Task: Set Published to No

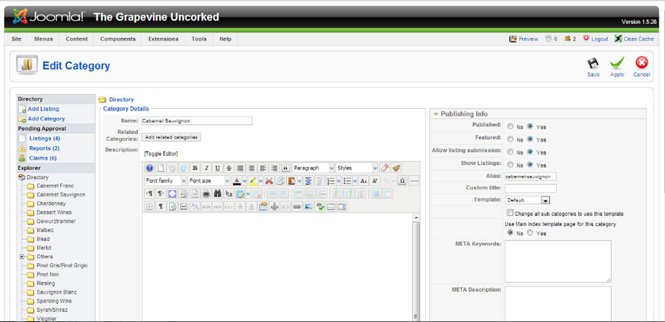Action: coord(510,127)
